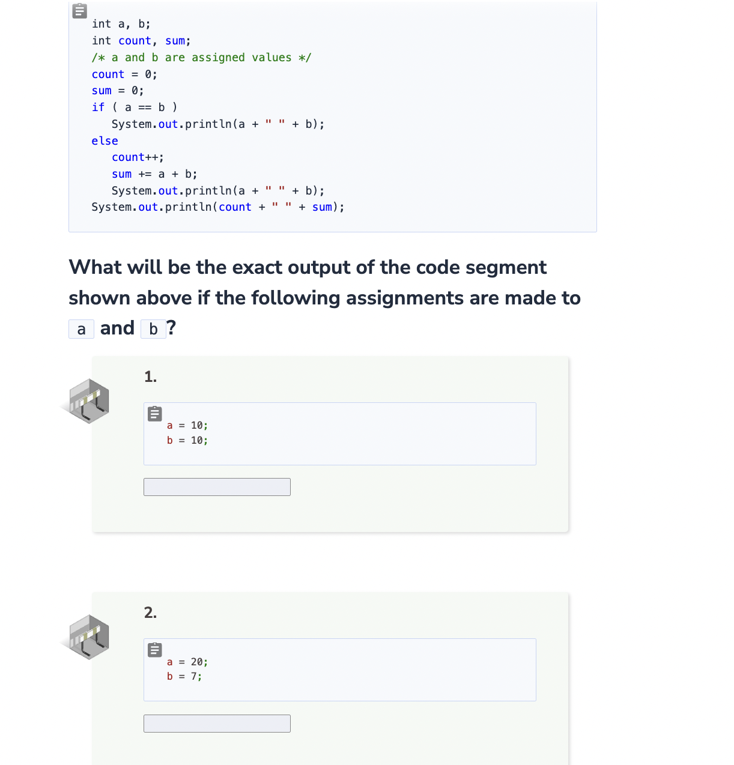Click the question number label 2
The image size is (734, 765).
pos(150,614)
